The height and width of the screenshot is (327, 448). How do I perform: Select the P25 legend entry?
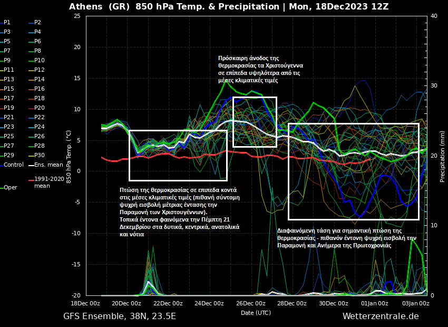[x=8, y=136]
